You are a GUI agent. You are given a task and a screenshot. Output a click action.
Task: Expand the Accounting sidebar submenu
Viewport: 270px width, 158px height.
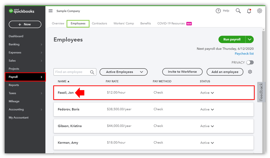(x=42, y=109)
